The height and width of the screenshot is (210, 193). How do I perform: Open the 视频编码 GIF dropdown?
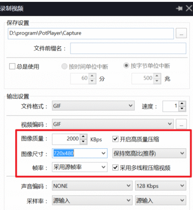coord(113,124)
